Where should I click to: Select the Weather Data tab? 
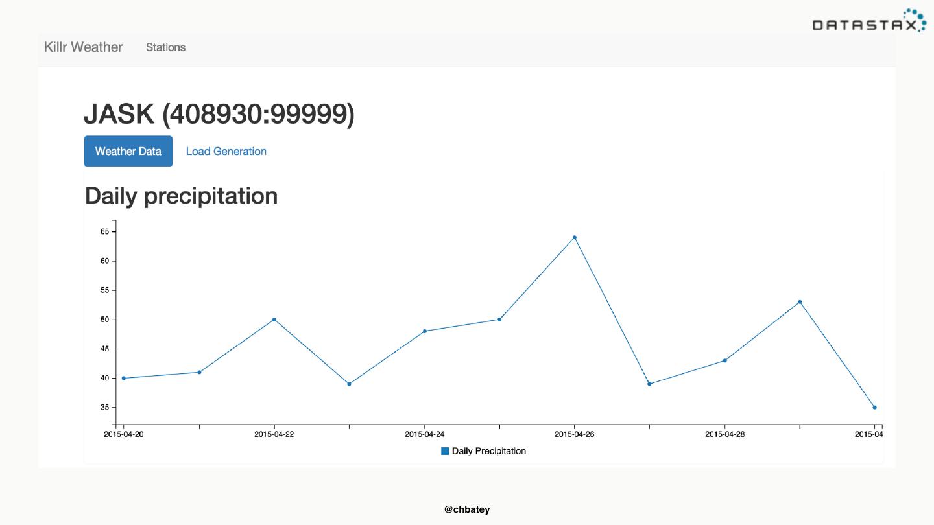click(x=128, y=151)
